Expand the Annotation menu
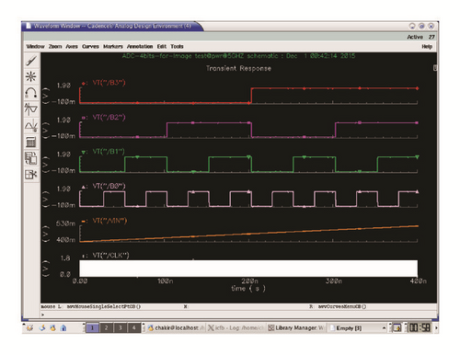 click(x=140, y=46)
